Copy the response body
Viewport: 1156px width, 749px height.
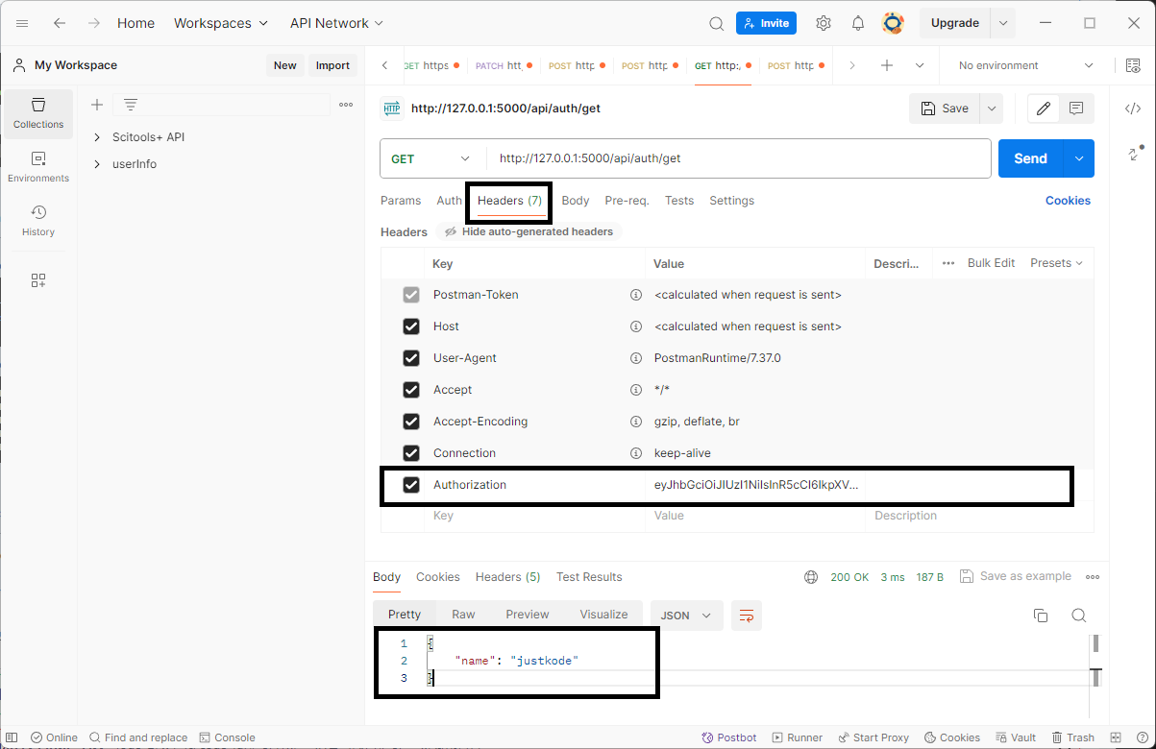(1040, 616)
